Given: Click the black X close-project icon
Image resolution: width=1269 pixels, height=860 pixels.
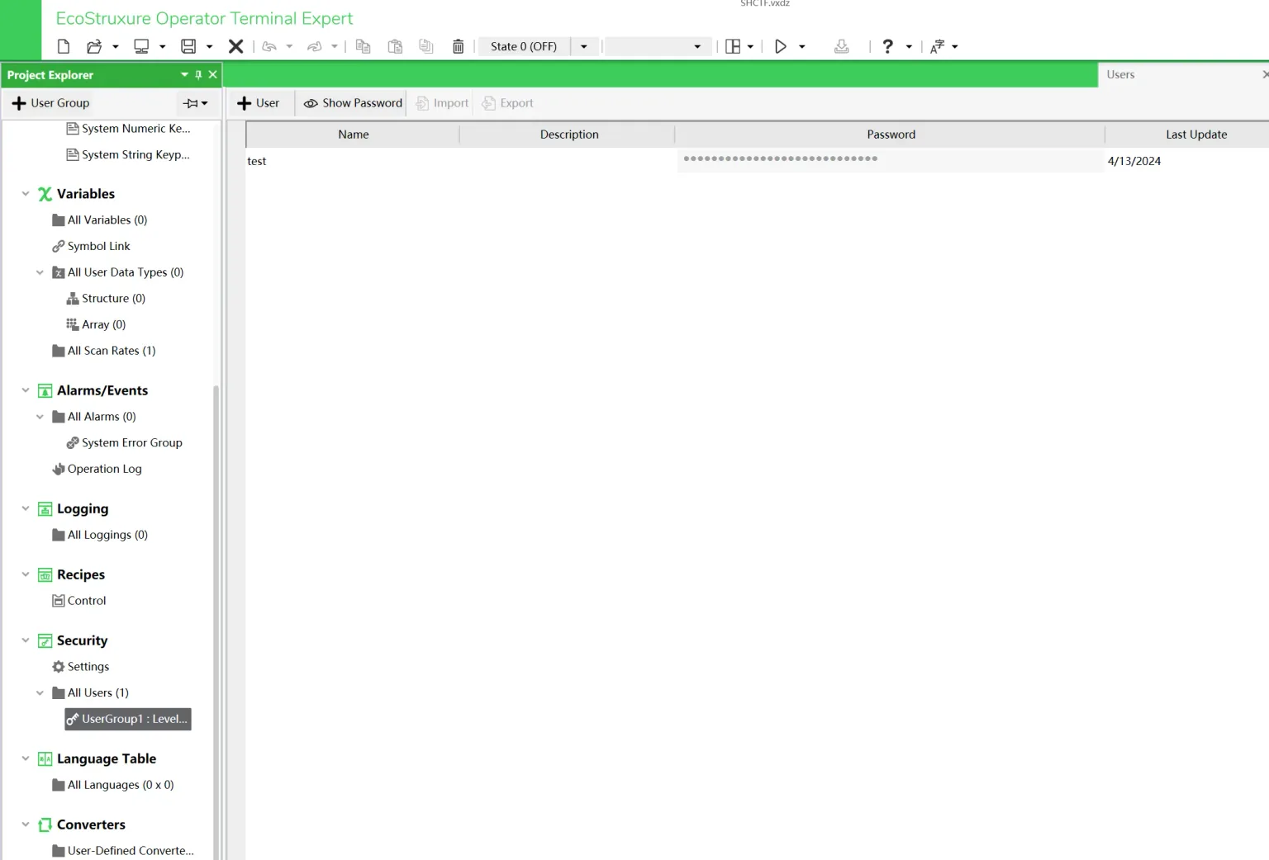Looking at the screenshot, I should pos(235,46).
